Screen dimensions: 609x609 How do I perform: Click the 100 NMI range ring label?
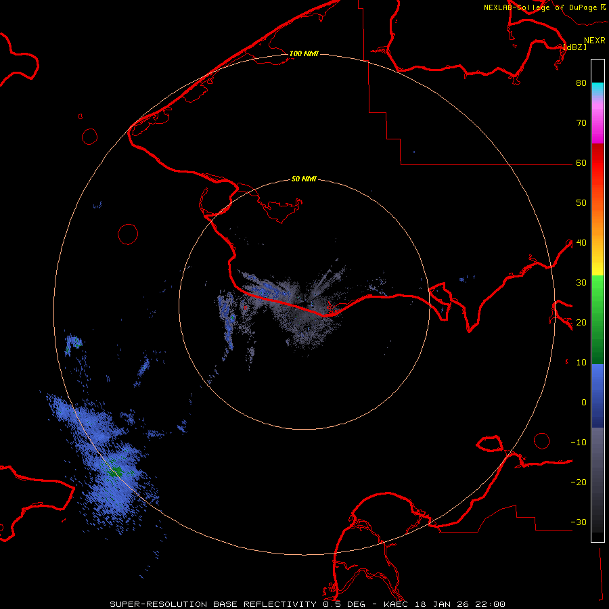pyautogui.click(x=304, y=53)
